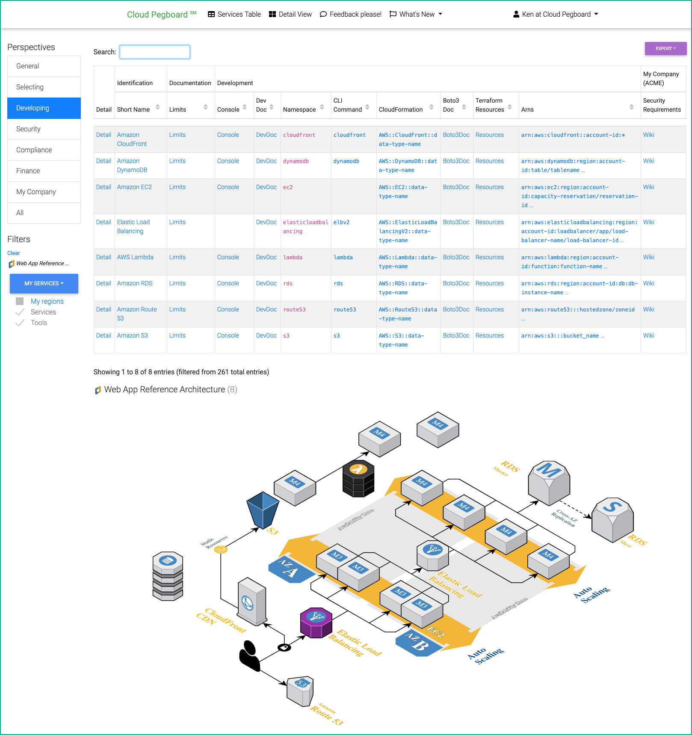The image size is (692, 735).
Task: Click the Services Table grid icon
Action: point(211,14)
